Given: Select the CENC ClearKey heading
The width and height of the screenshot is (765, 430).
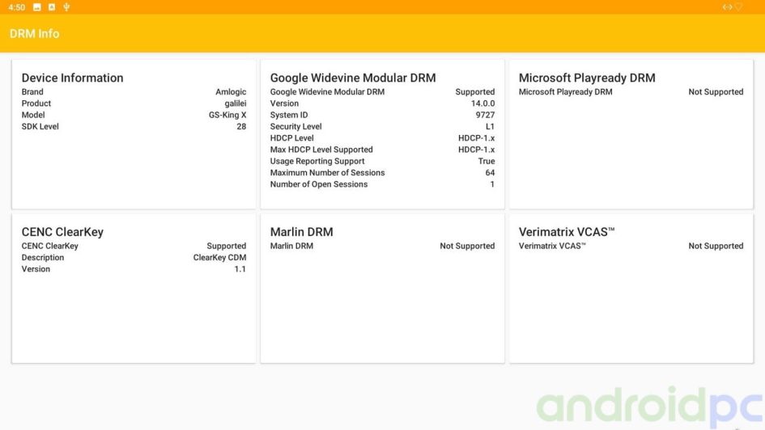Looking at the screenshot, I should [62, 232].
